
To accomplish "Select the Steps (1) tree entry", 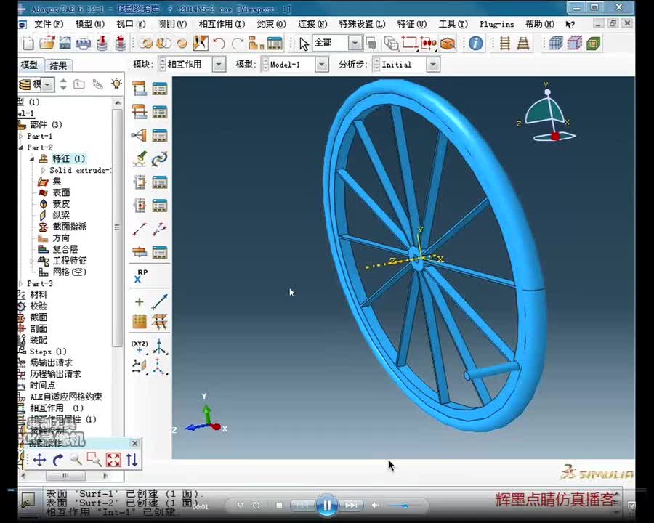I will pos(47,352).
